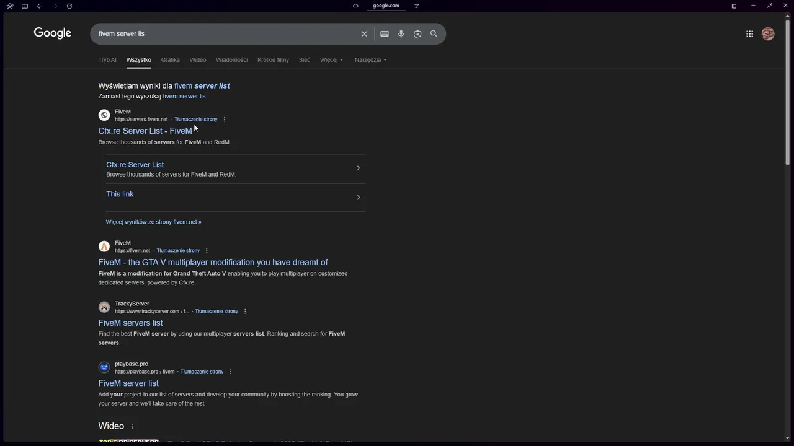Click the playbase.pro favicon

pos(104,367)
